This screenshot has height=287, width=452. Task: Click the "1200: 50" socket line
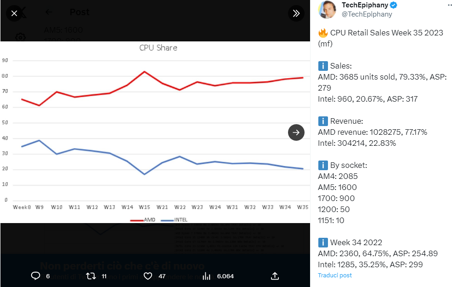[x=334, y=209]
